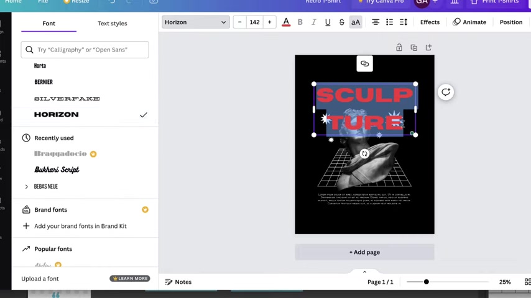531x298 pixels.
Task: Open the 25% zoom level menu
Action: tap(505, 282)
